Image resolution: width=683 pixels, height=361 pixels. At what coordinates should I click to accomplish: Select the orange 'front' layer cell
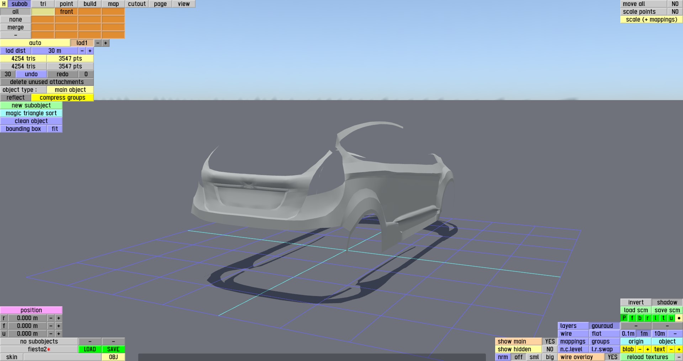[x=67, y=12]
